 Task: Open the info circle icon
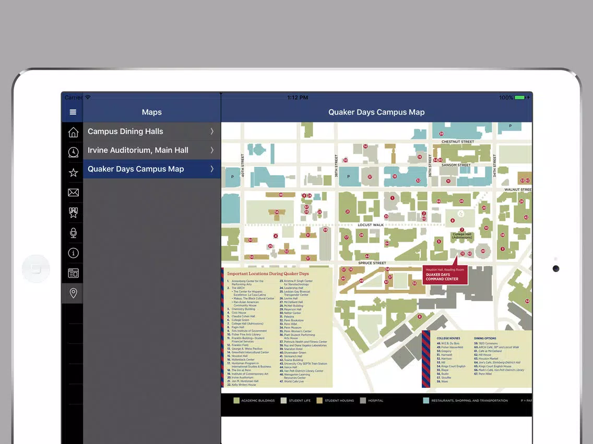tap(74, 253)
